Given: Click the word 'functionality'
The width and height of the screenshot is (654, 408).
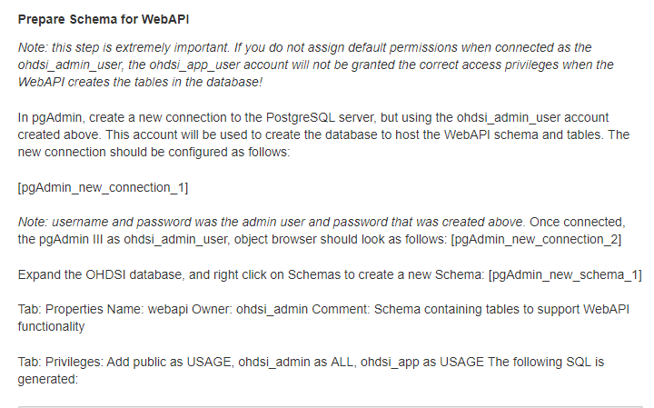Looking at the screenshot, I should pyautogui.click(x=51, y=326).
